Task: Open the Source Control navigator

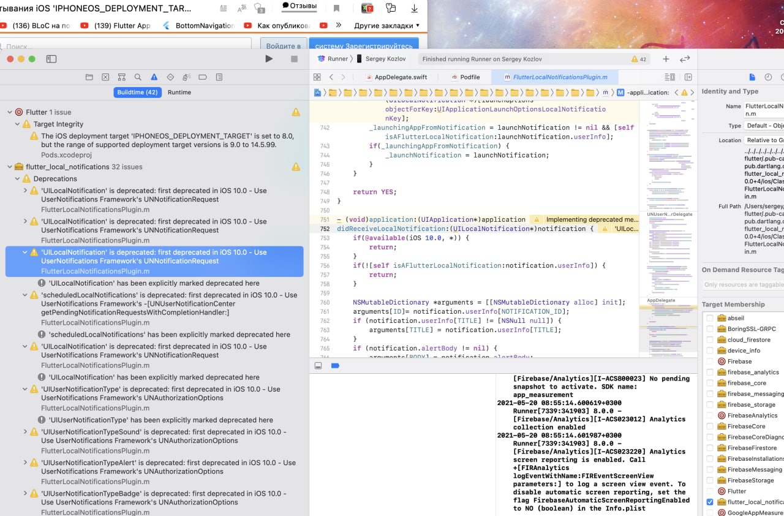Action: (105, 77)
